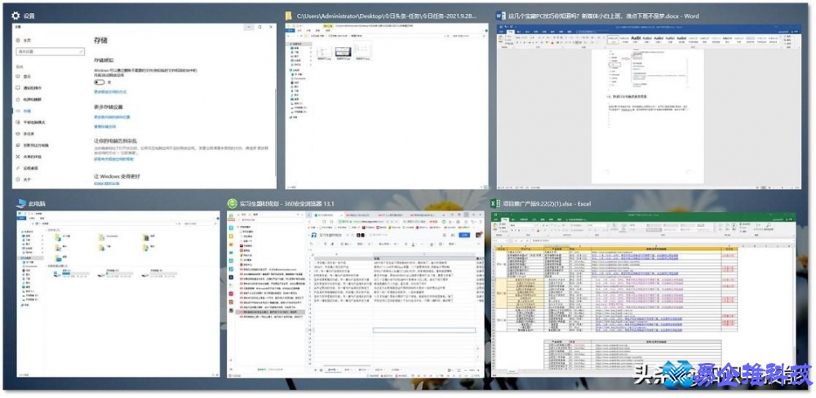816x398 pixels.
Task: Open the 更改新内容的保存位置 link
Action: pos(113,117)
